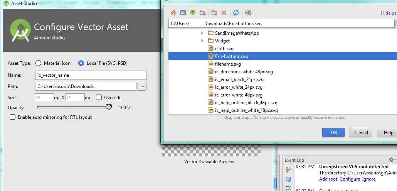397x191 pixels.
Task: Click the Event Log panel title
Action: coord(294,160)
